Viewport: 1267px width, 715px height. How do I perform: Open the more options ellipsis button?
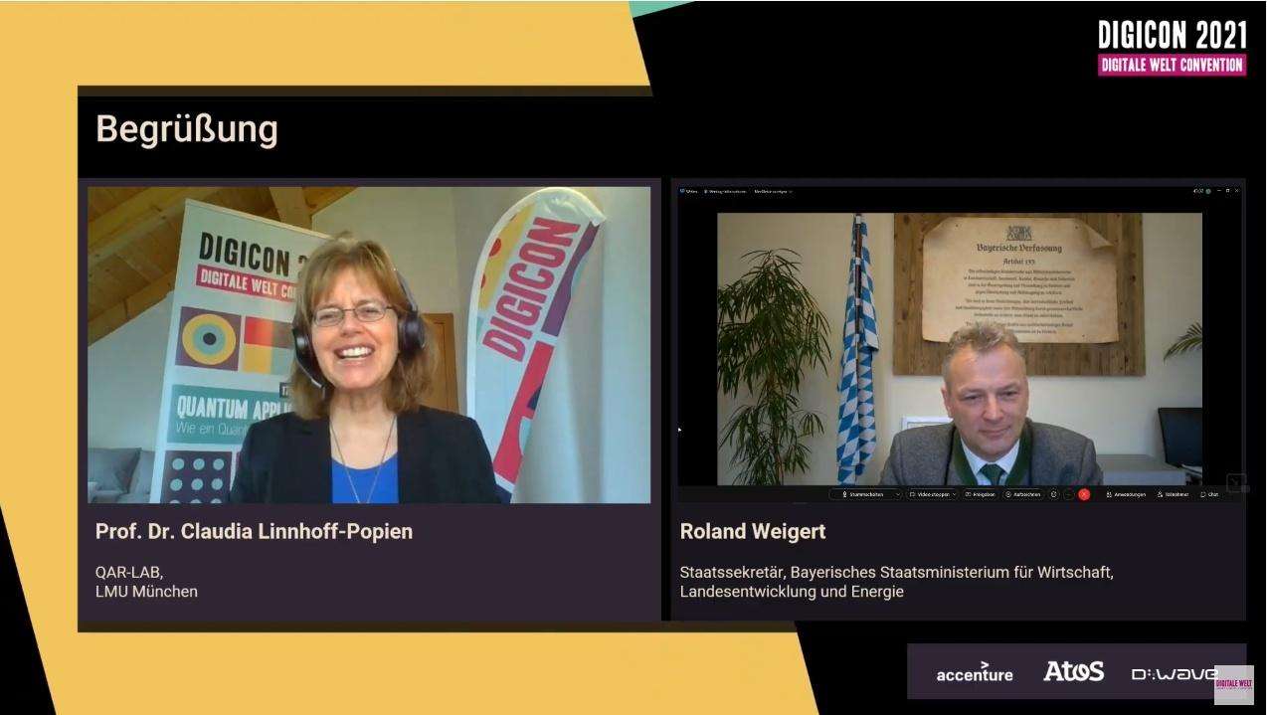1068,494
